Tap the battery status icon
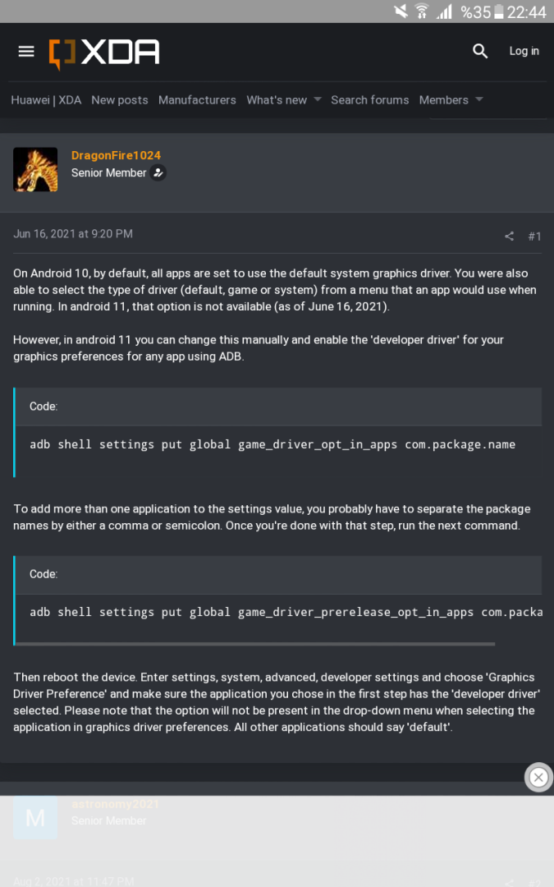Viewport: 554px width, 887px height. tap(498, 11)
